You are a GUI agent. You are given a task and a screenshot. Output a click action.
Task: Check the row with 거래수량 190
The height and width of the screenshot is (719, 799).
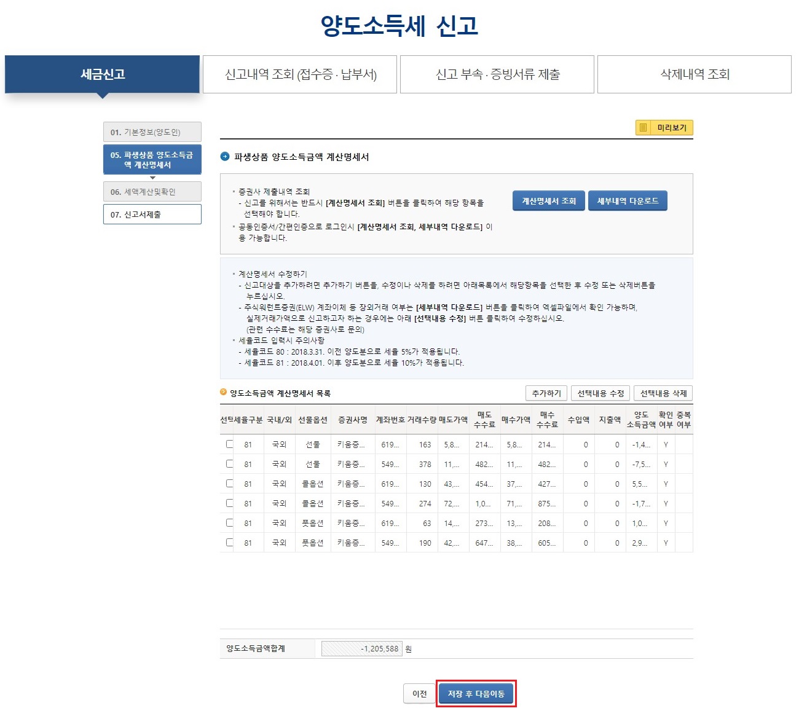point(229,543)
